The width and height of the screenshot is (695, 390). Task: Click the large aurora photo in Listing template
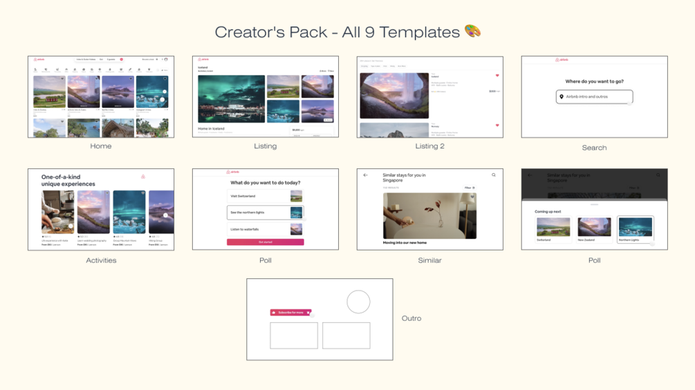232,99
